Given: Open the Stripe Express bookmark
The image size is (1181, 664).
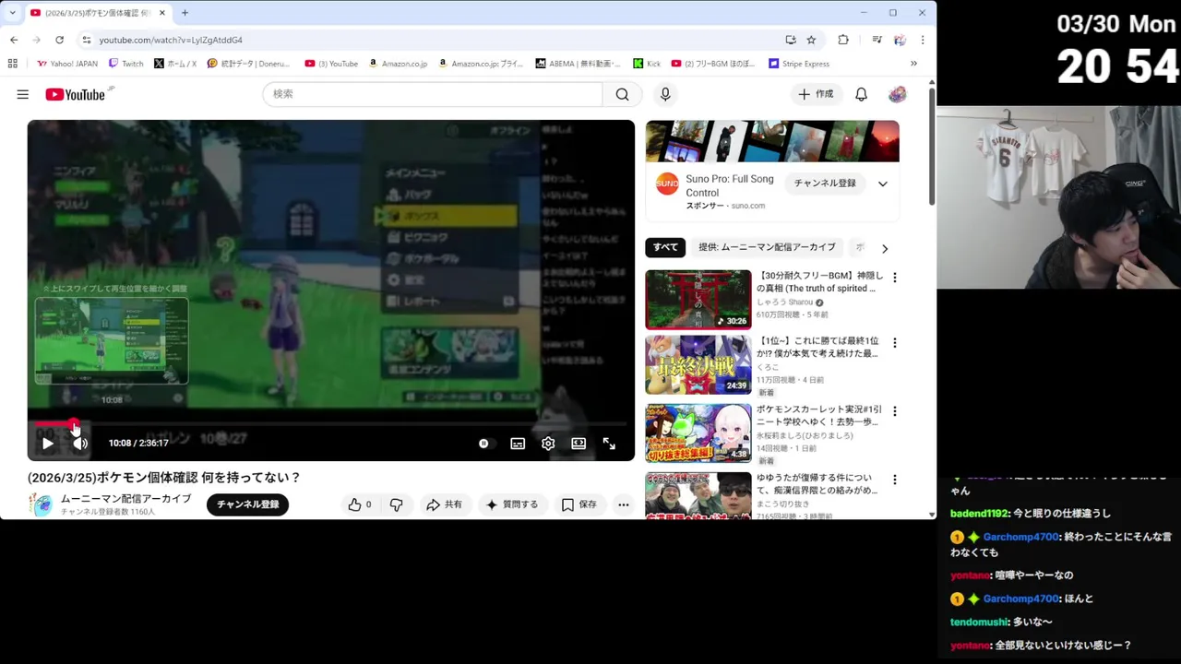Looking at the screenshot, I should coord(799,64).
